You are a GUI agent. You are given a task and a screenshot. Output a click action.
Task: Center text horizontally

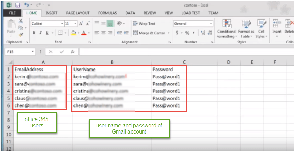[x=103, y=33]
